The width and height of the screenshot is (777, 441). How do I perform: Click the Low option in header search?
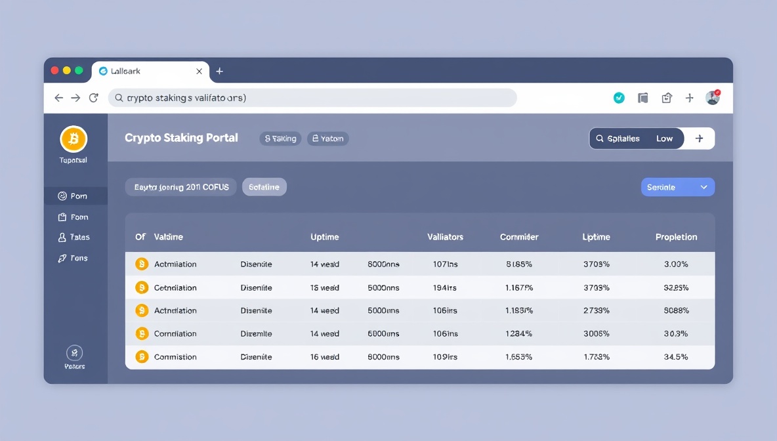(x=665, y=138)
